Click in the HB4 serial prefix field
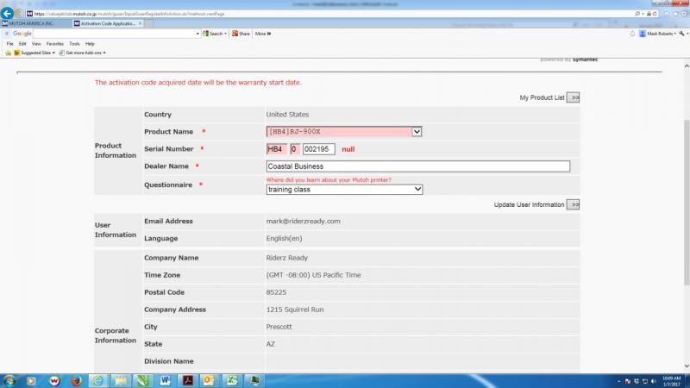The image size is (690, 388). click(x=276, y=149)
